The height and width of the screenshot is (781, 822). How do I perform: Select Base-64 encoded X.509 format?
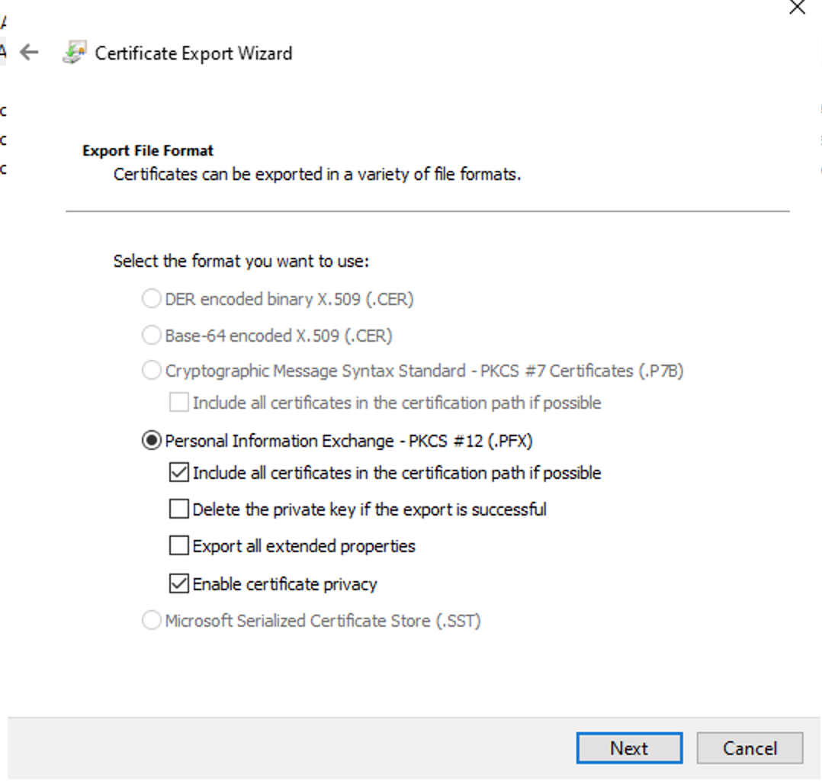(x=152, y=336)
